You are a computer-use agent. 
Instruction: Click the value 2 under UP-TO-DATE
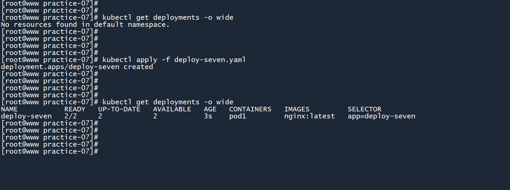(x=100, y=116)
